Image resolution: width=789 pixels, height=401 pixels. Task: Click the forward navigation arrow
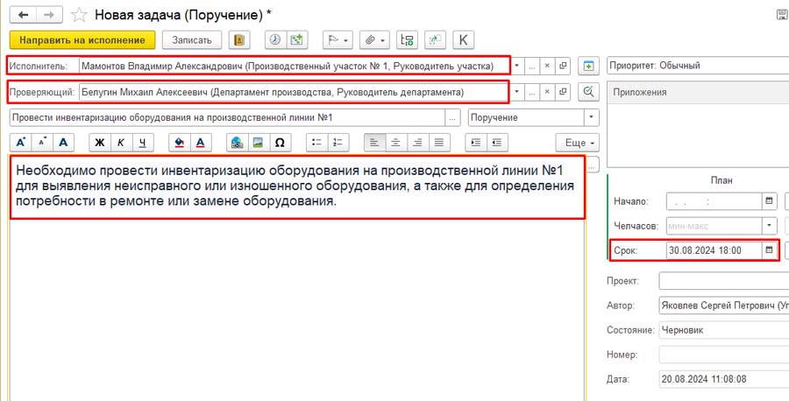pyautogui.click(x=49, y=15)
